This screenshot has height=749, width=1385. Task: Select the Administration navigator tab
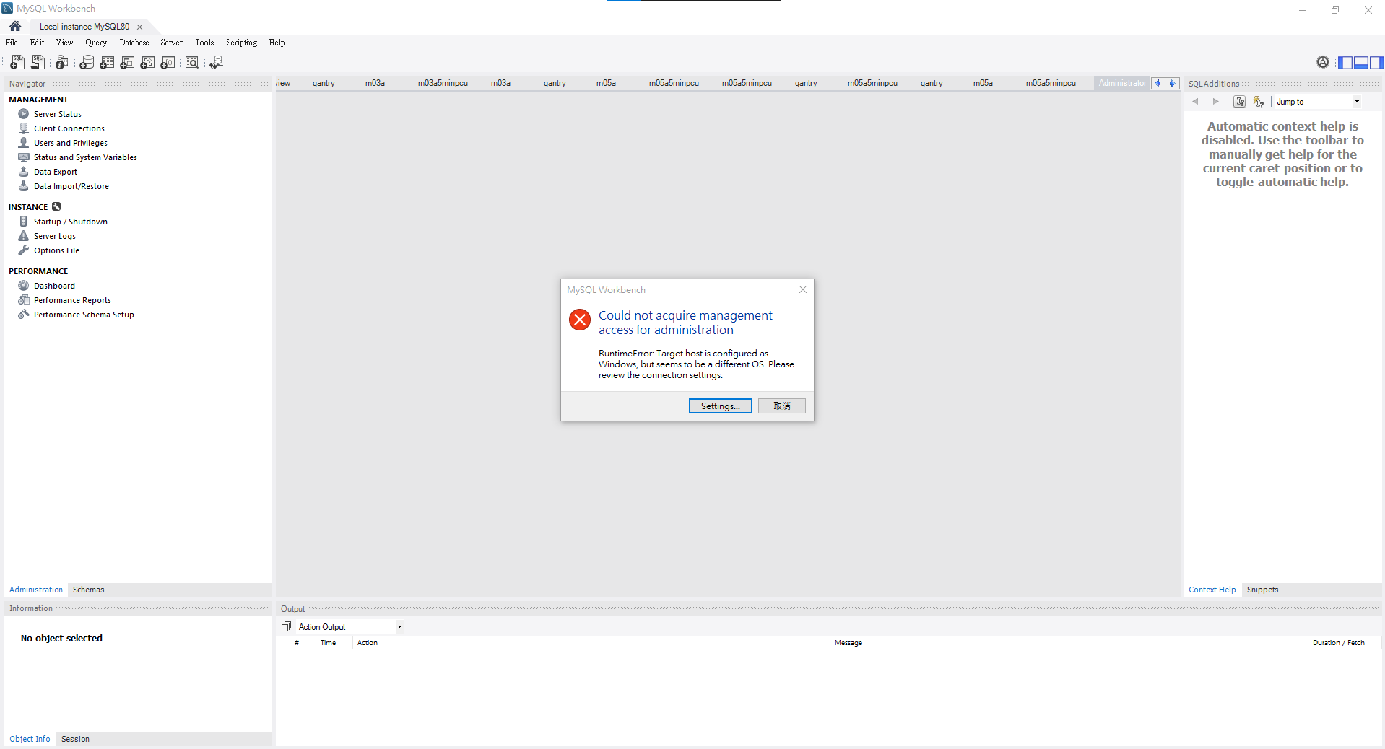(x=36, y=590)
